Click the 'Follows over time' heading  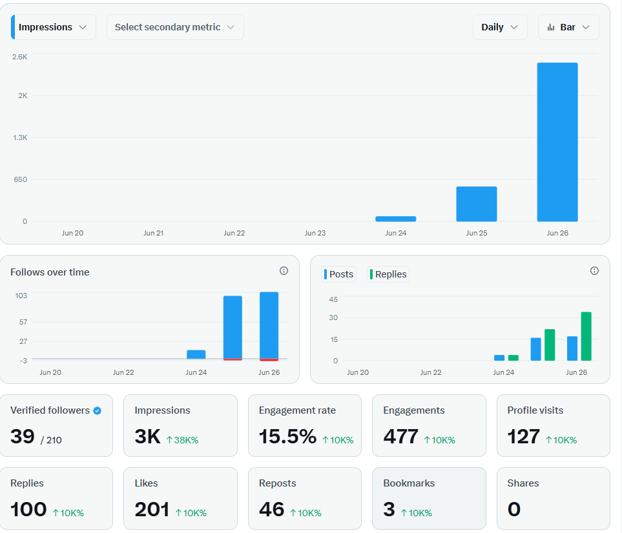click(x=50, y=272)
